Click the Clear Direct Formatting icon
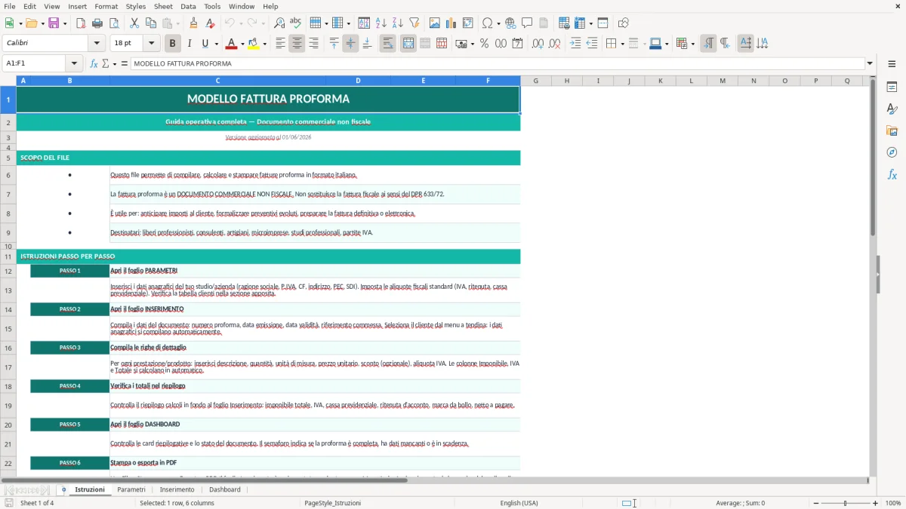The image size is (906, 509). [210, 23]
